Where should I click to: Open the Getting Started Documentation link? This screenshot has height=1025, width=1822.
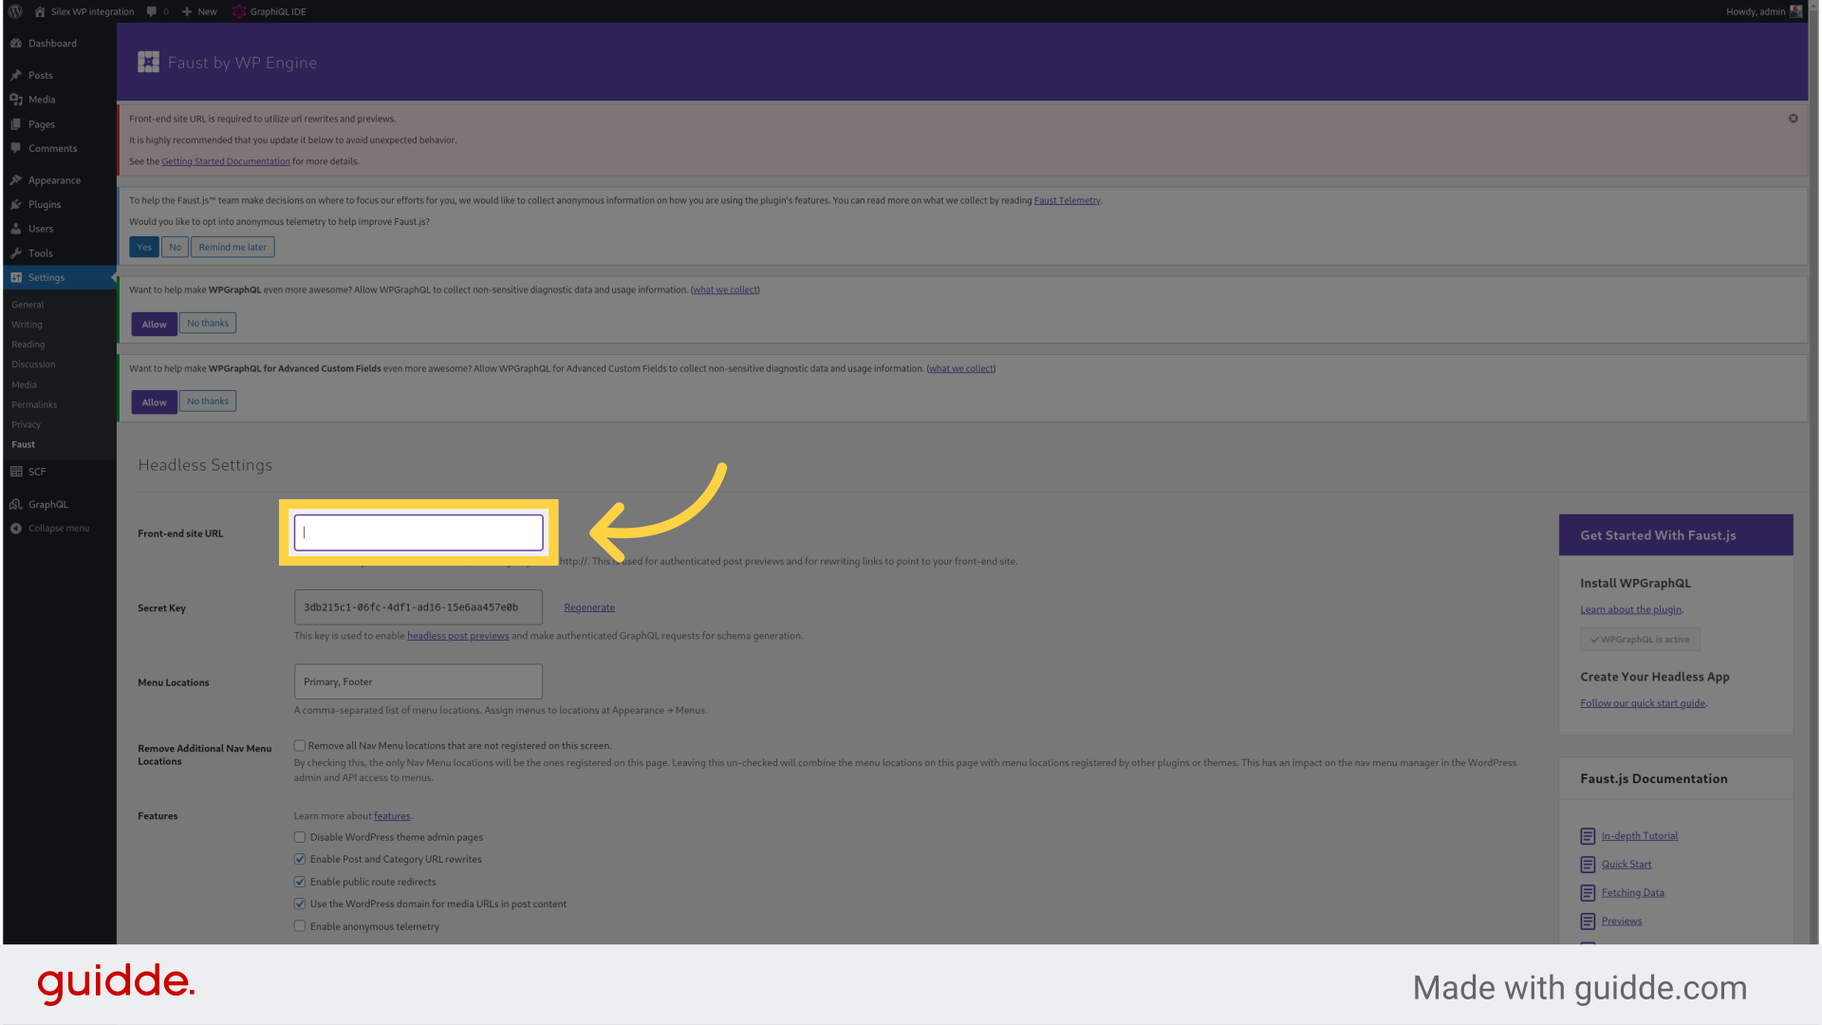click(226, 161)
